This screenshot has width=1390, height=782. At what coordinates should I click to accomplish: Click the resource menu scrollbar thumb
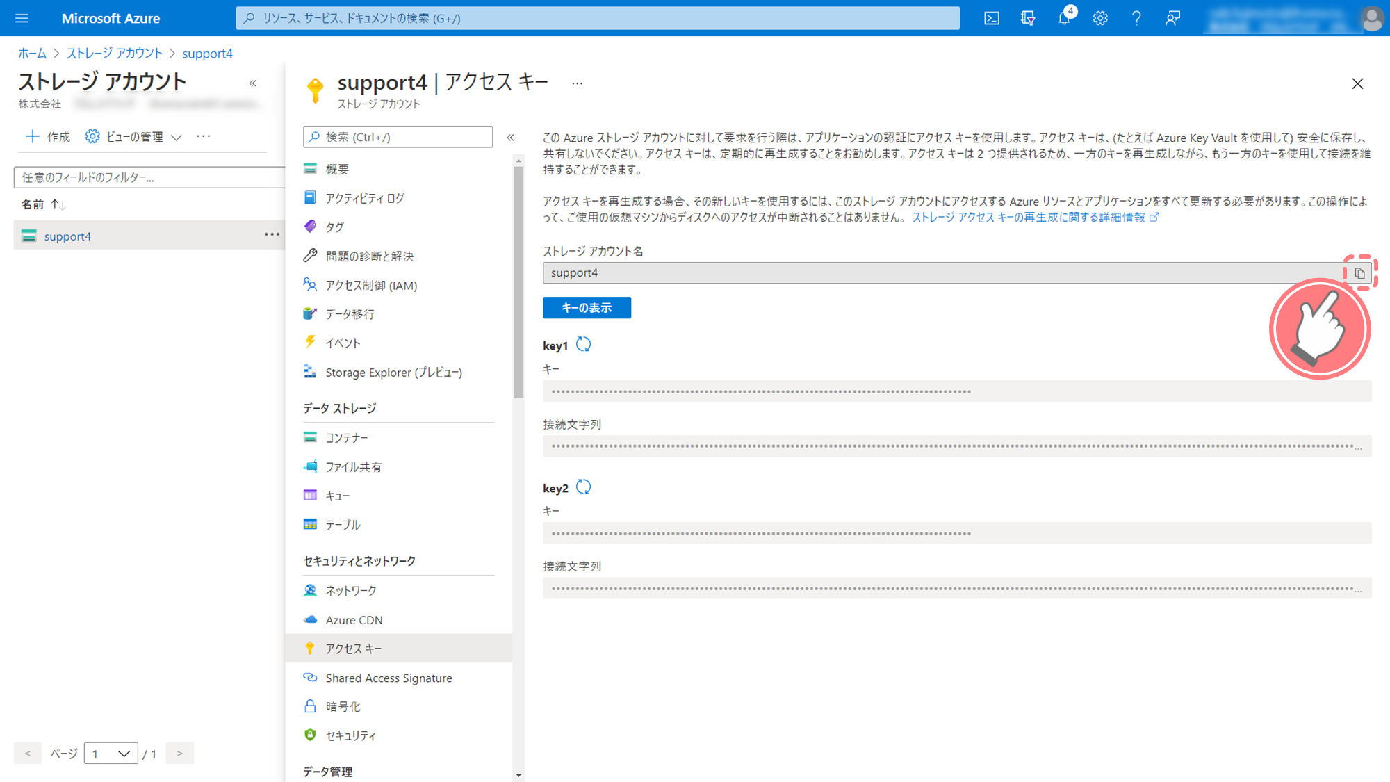coord(518,282)
